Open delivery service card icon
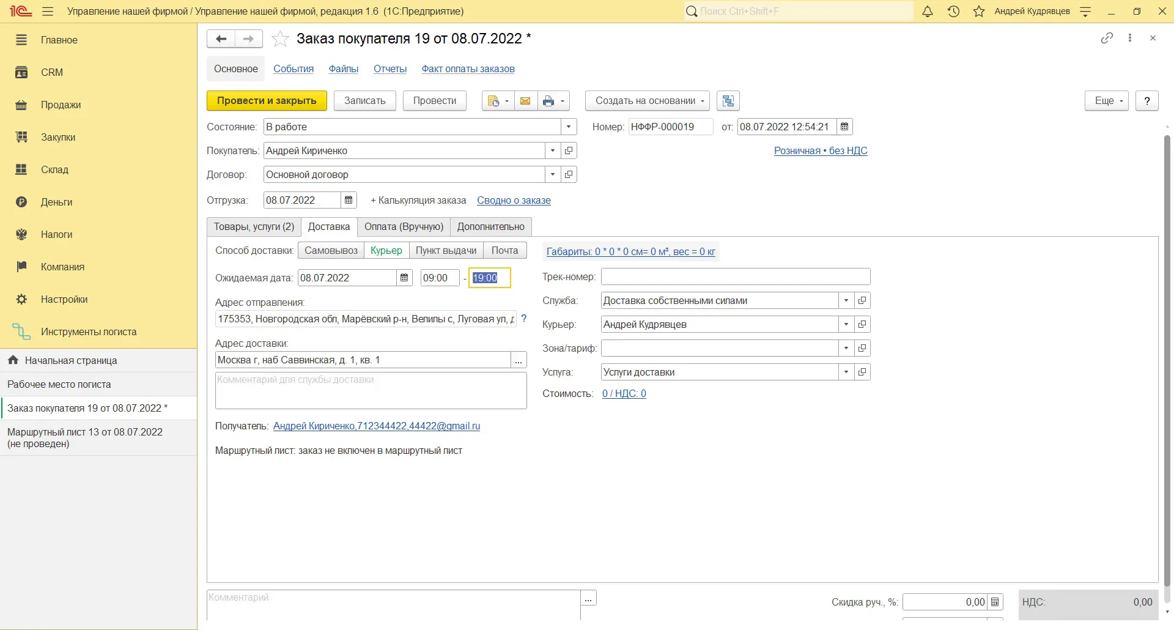Image resolution: width=1174 pixels, height=630 pixels. tap(862, 300)
